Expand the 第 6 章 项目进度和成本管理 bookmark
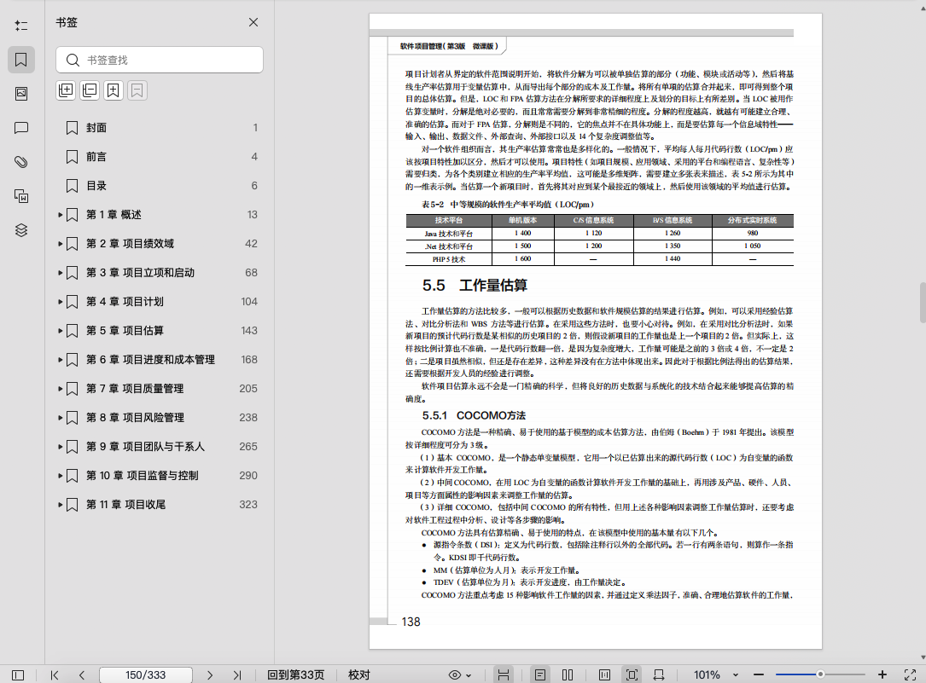The width and height of the screenshot is (926, 683). 61,360
